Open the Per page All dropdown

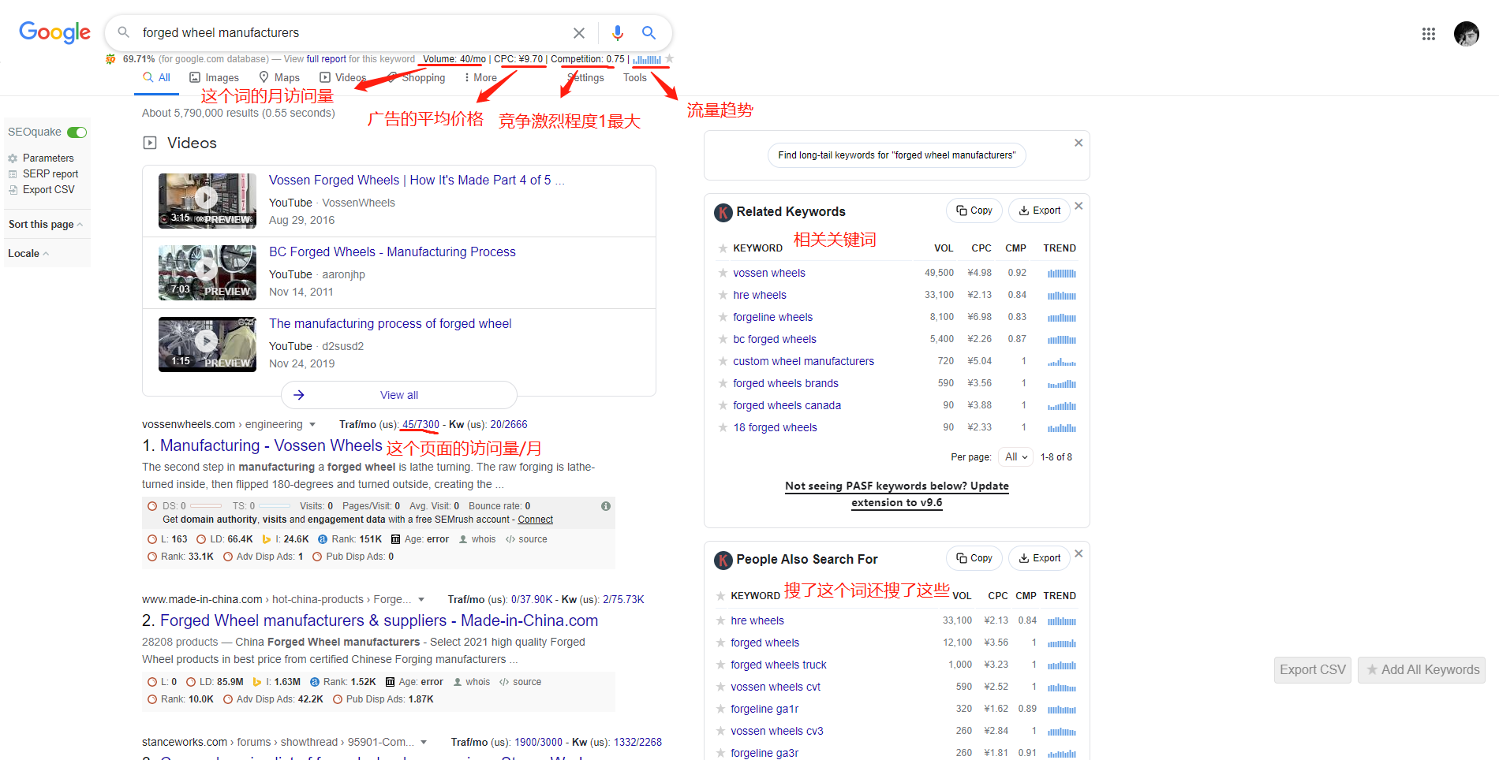[x=1015, y=457]
